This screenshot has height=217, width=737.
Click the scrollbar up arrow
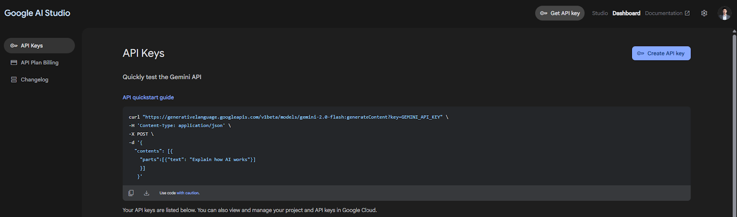pos(734,31)
